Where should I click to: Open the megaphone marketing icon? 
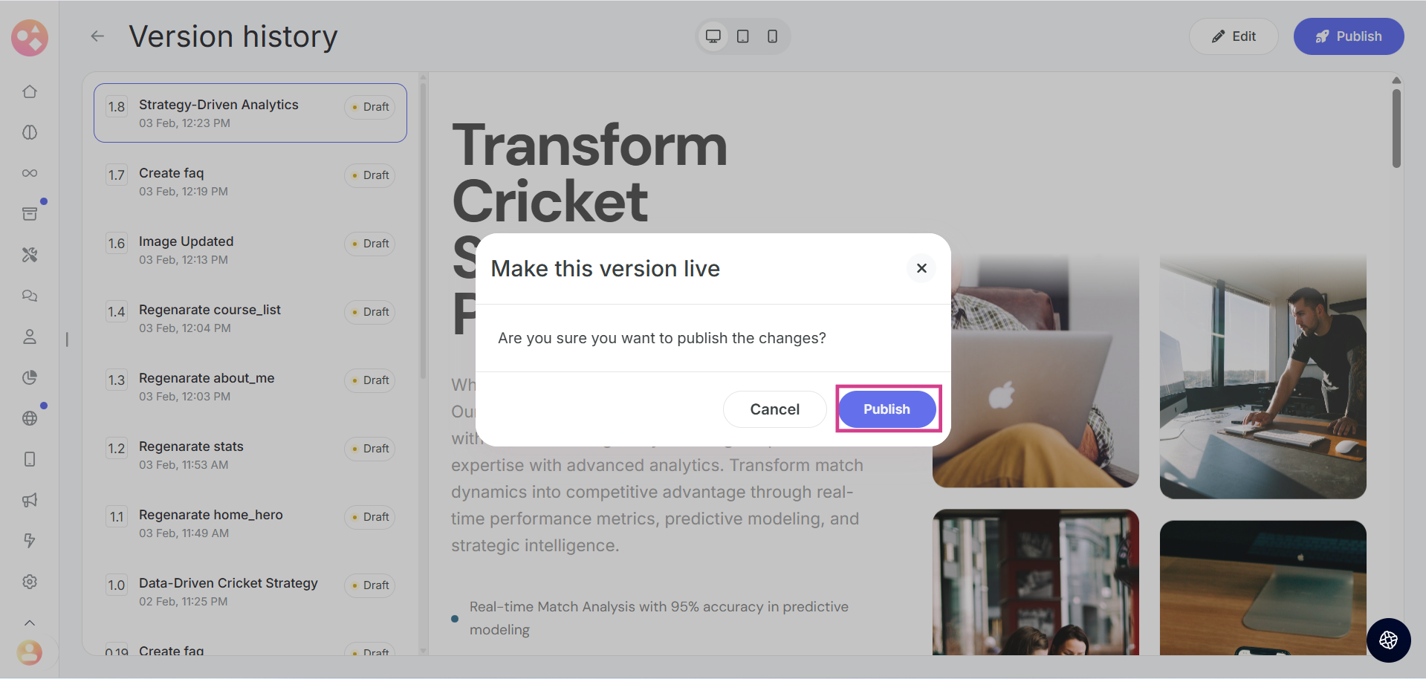pyautogui.click(x=30, y=500)
